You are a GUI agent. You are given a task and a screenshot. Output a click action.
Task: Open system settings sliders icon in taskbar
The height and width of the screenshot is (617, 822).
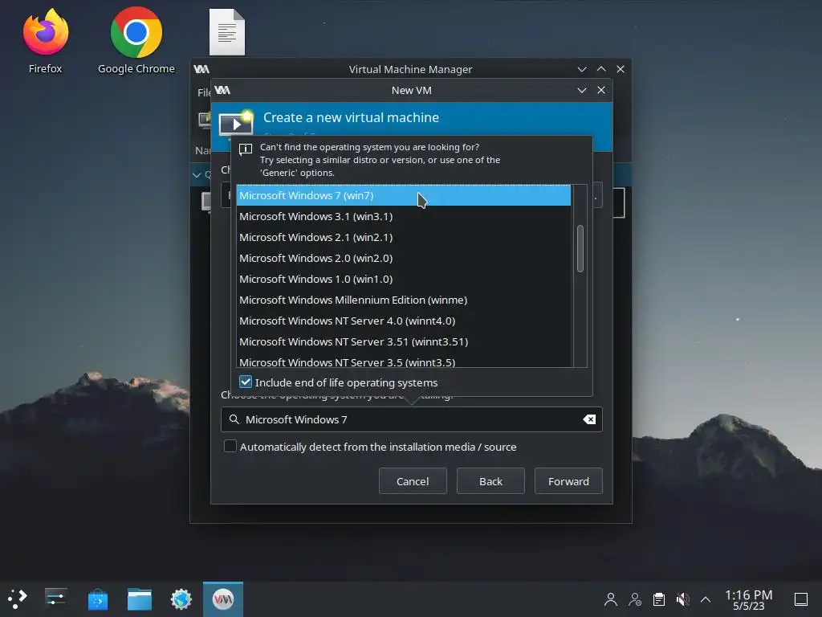click(x=55, y=599)
